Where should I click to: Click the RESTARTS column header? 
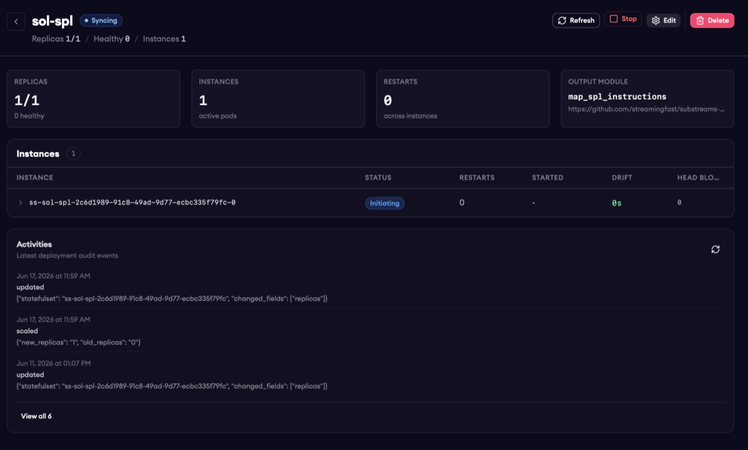click(x=477, y=177)
